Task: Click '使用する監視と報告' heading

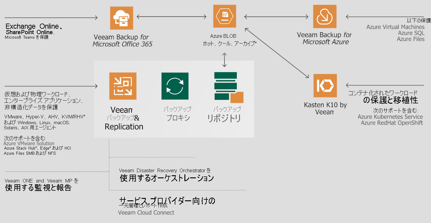Action: (x=38, y=188)
